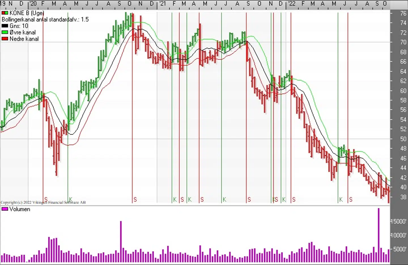This screenshot has width=408, height=265.
Task: Select the magenta Volumen legend swatch
Action: [x=5, y=209]
